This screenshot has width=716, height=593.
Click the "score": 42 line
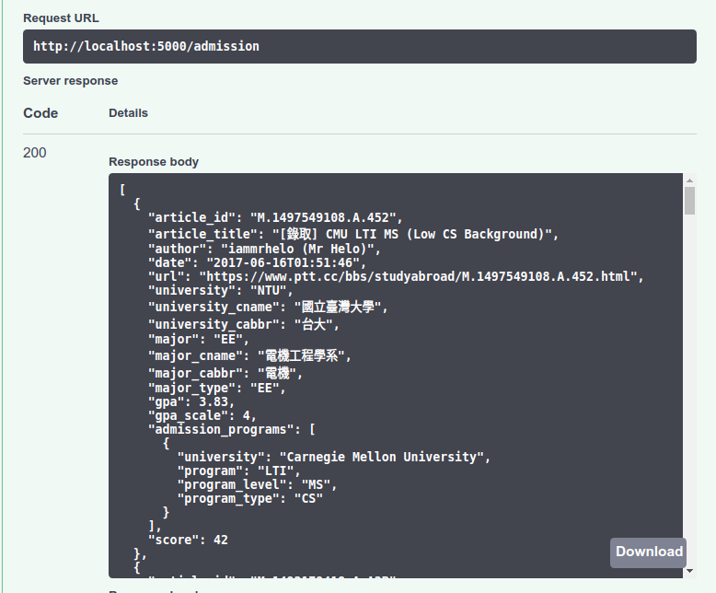188,540
